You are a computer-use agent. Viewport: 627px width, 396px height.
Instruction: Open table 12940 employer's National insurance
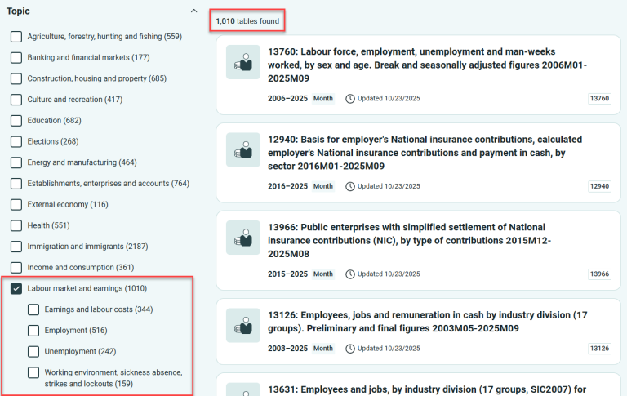[425, 153]
